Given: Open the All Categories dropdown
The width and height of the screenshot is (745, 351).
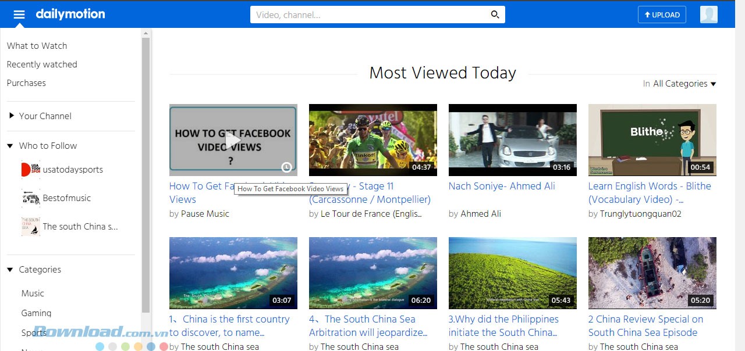Looking at the screenshot, I should click(x=684, y=83).
